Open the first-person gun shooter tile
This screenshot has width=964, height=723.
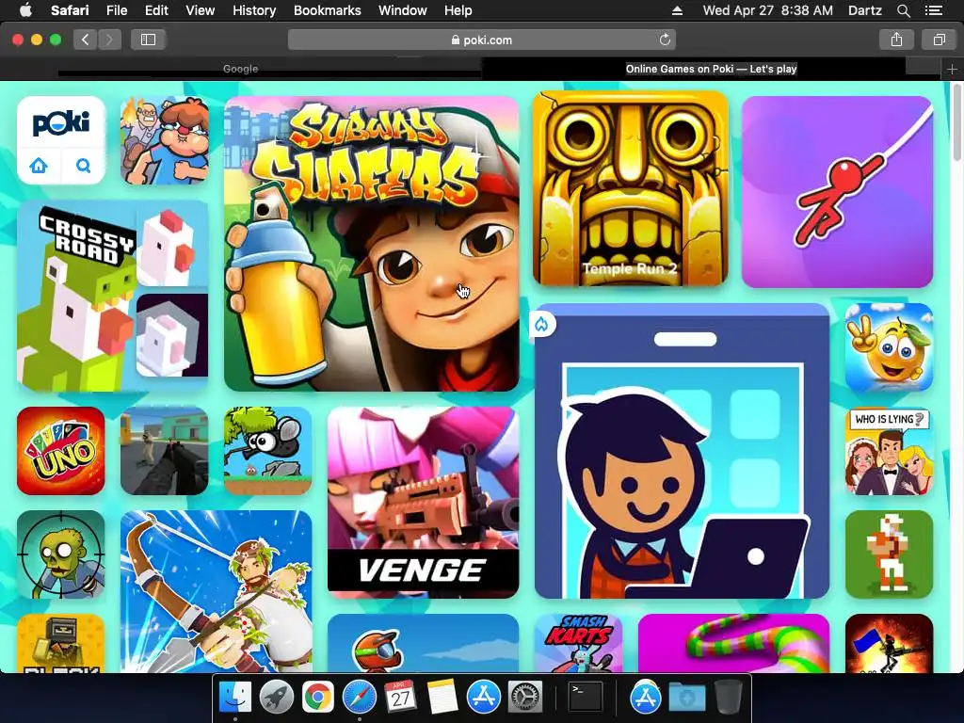[x=165, y=451]
